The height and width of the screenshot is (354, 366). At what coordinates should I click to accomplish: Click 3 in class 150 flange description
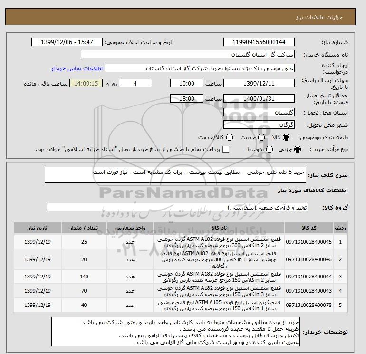tap(219, 291)
